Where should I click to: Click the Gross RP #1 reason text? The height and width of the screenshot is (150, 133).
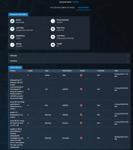(x=17, y=123)
